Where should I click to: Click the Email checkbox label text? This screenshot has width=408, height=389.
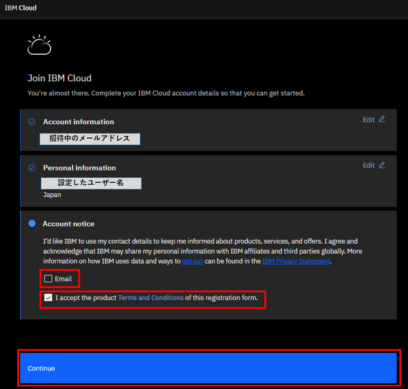pyautogui.click(x=63, y=279)
